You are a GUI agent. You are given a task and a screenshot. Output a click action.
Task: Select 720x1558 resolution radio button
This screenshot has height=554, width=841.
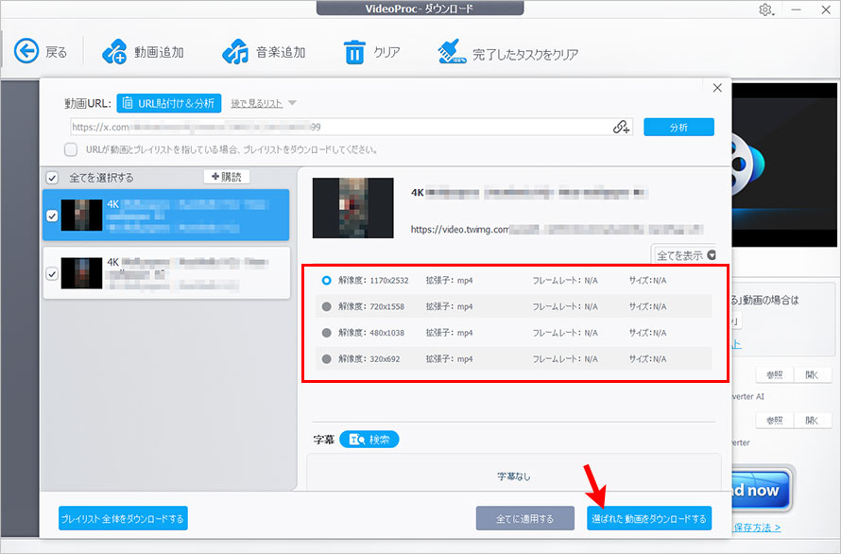click(x=326, y=306)
